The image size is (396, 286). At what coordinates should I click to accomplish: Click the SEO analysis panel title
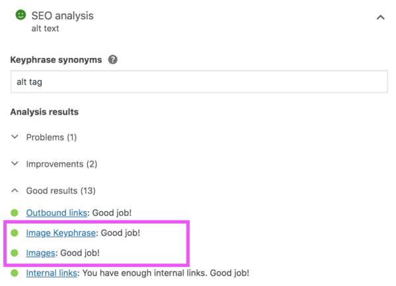pyautogui.click(x=62, y=15)
